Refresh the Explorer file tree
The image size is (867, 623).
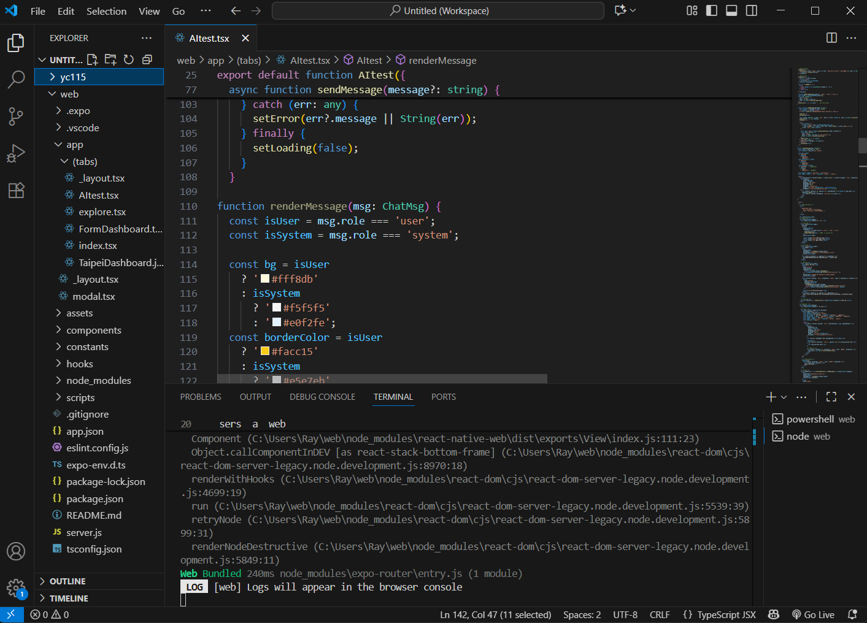click(129, 59)
